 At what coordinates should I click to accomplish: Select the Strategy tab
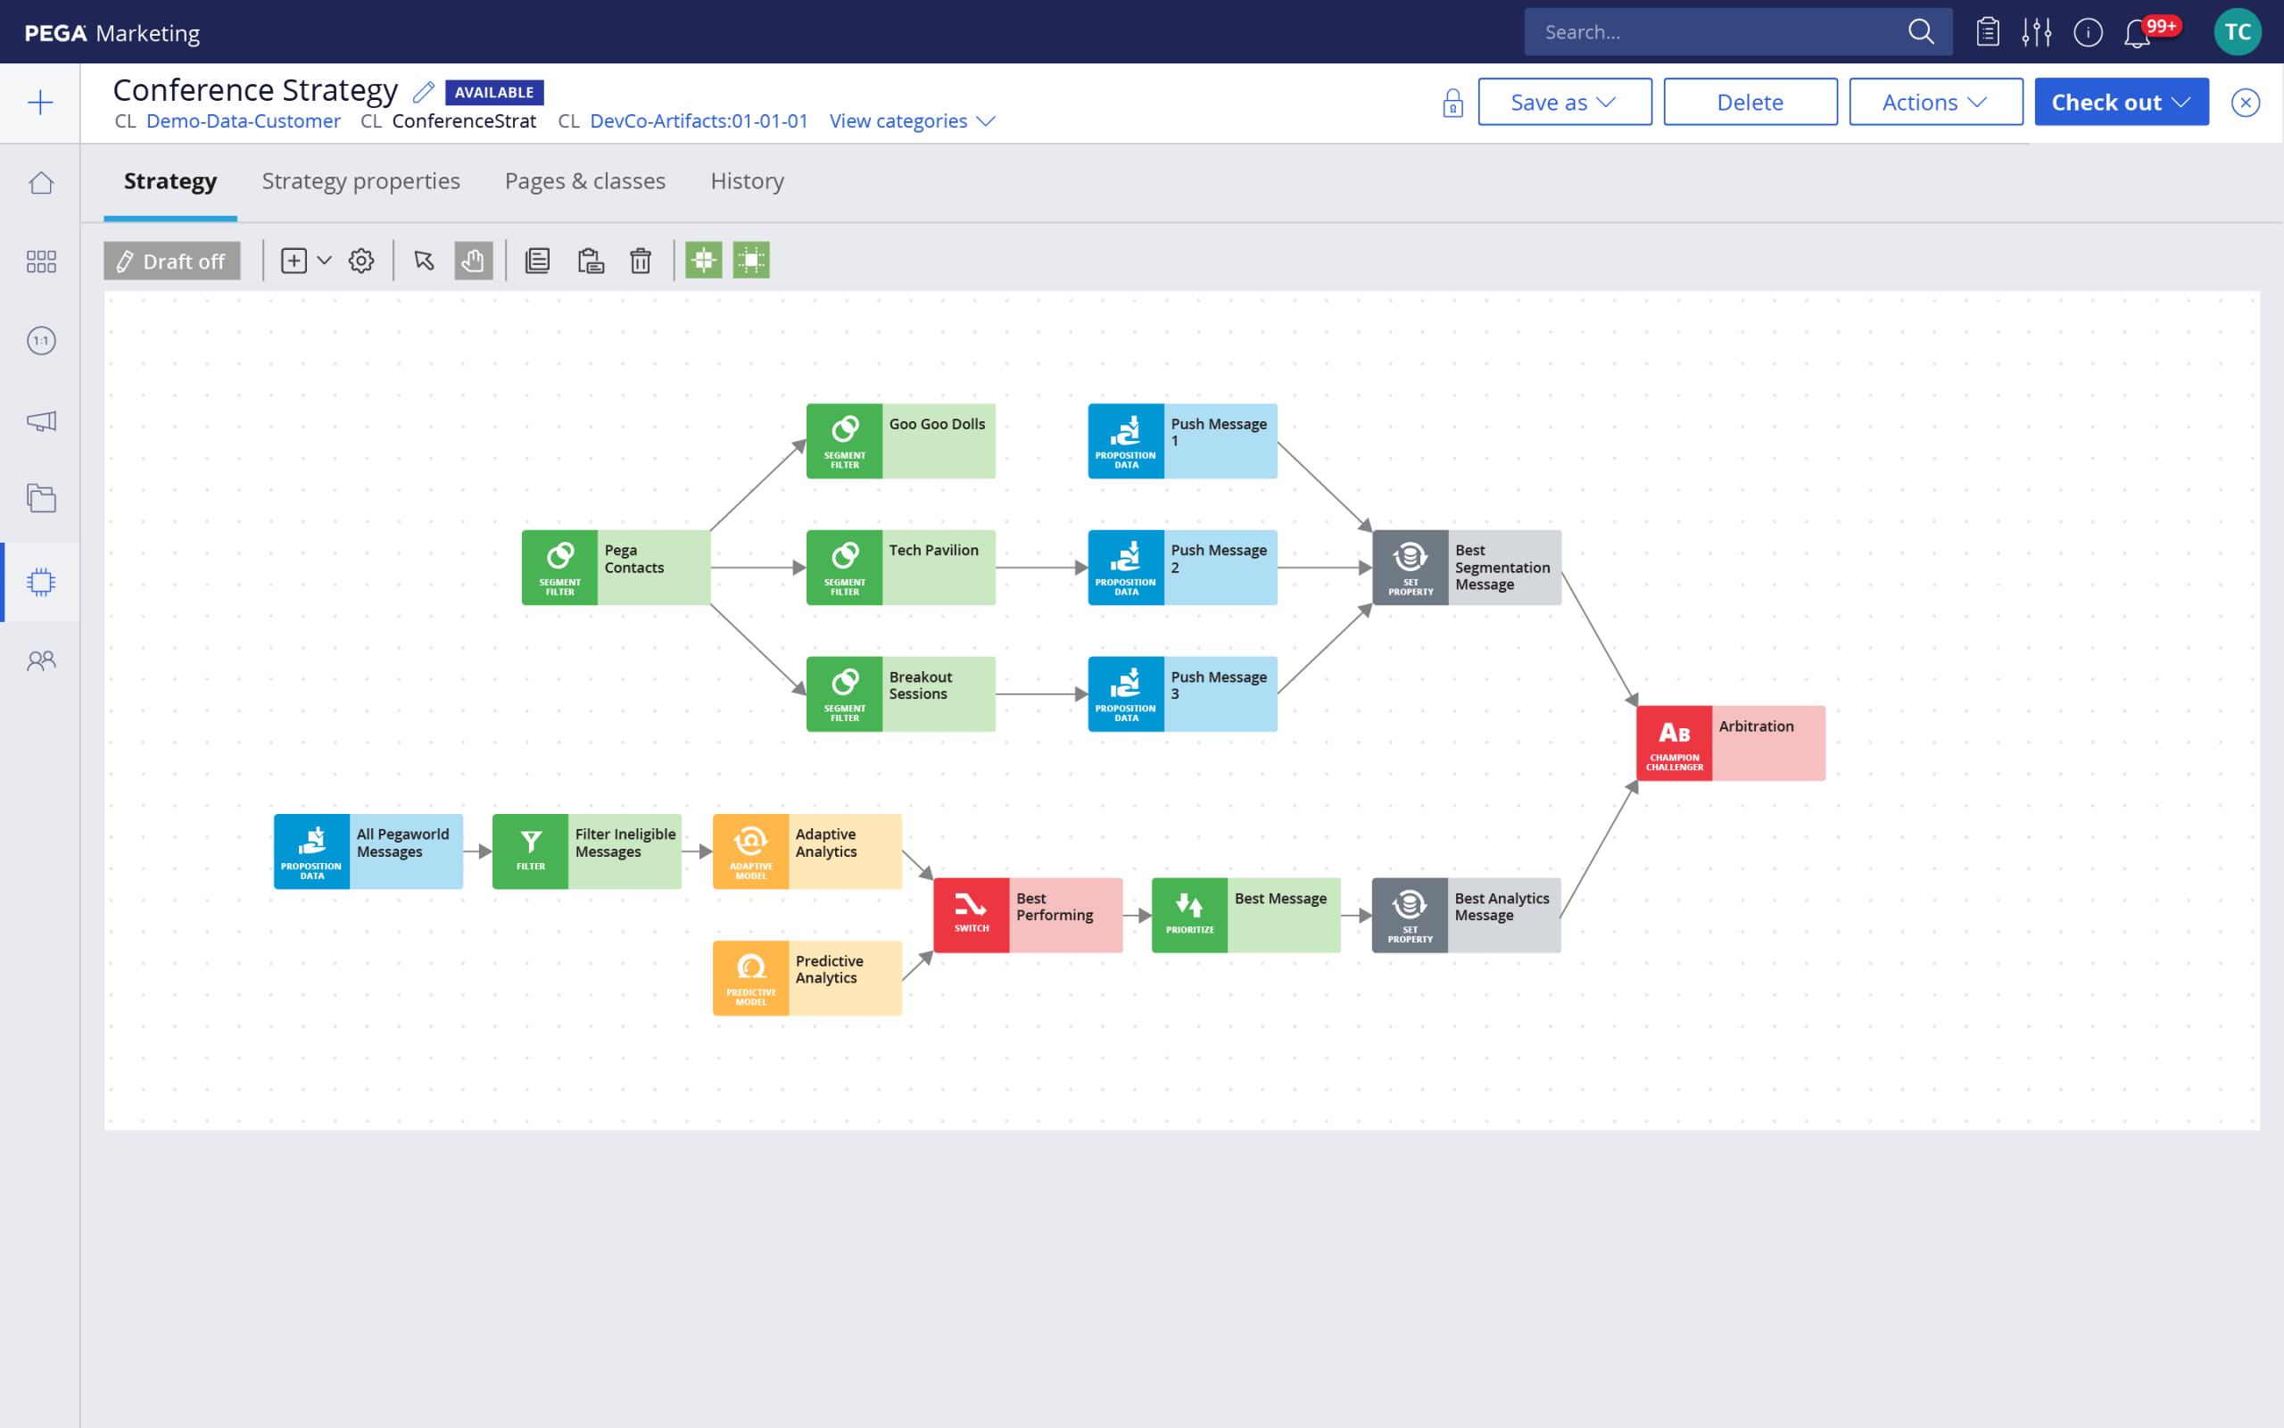[x=170, y=181]
